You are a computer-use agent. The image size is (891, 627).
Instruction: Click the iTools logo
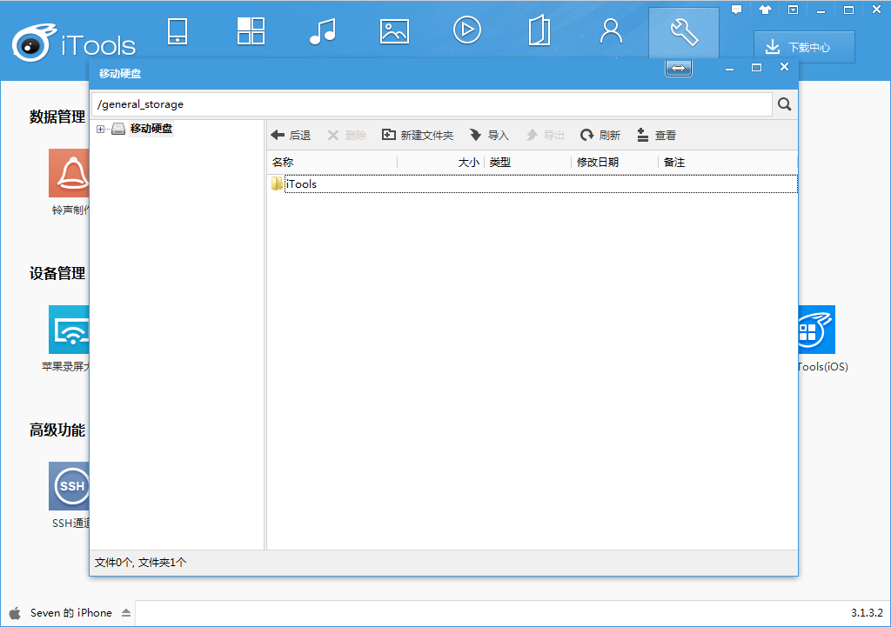point(74,43)
